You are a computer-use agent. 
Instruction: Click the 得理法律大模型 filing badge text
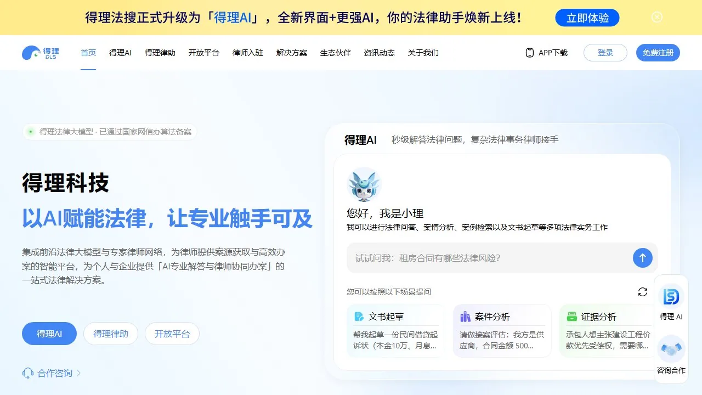(x=116, y=132)
